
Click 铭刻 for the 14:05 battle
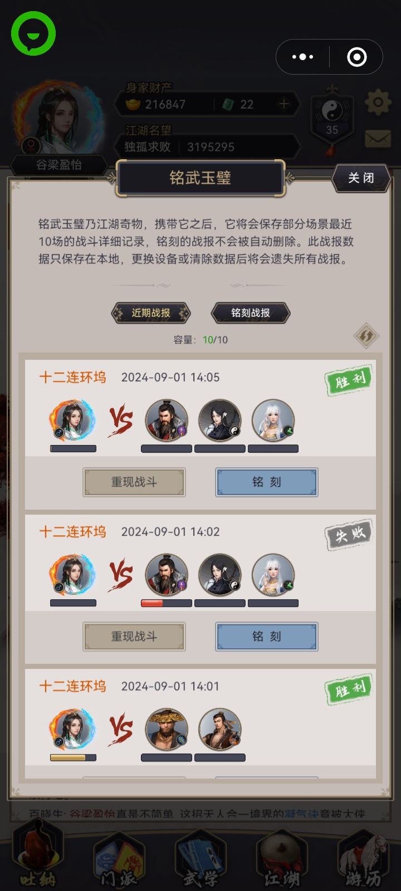267,482
